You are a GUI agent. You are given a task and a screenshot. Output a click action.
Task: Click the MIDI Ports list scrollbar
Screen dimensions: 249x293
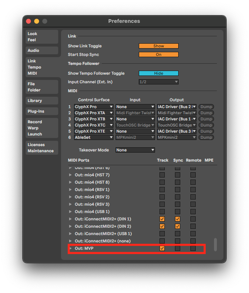(215, 244)
